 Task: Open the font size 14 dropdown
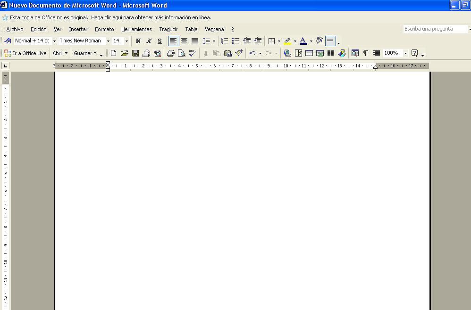[x=127, y=41]
